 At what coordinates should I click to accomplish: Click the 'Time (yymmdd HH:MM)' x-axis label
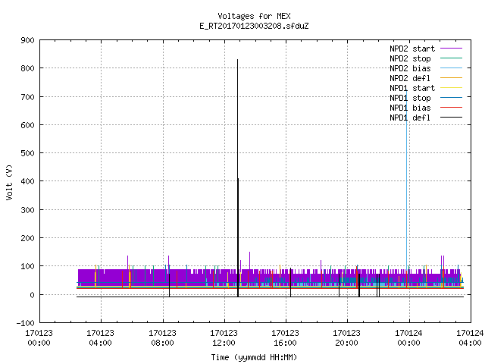tap(254, 357)
